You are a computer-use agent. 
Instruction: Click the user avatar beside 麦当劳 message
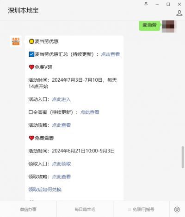168,26
